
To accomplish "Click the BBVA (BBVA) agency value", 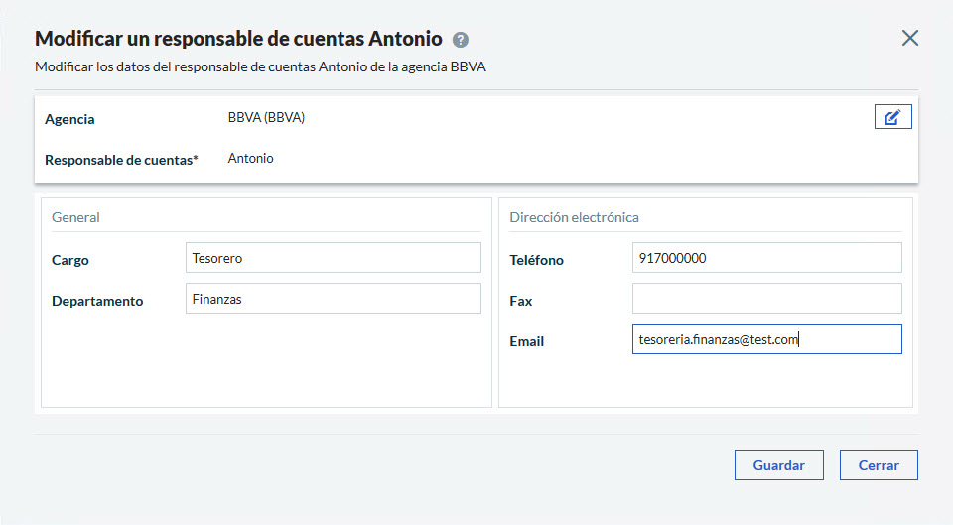I will coord(266,117).
